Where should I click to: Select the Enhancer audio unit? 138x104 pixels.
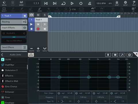pyautogui.click(x=14, y=92)
